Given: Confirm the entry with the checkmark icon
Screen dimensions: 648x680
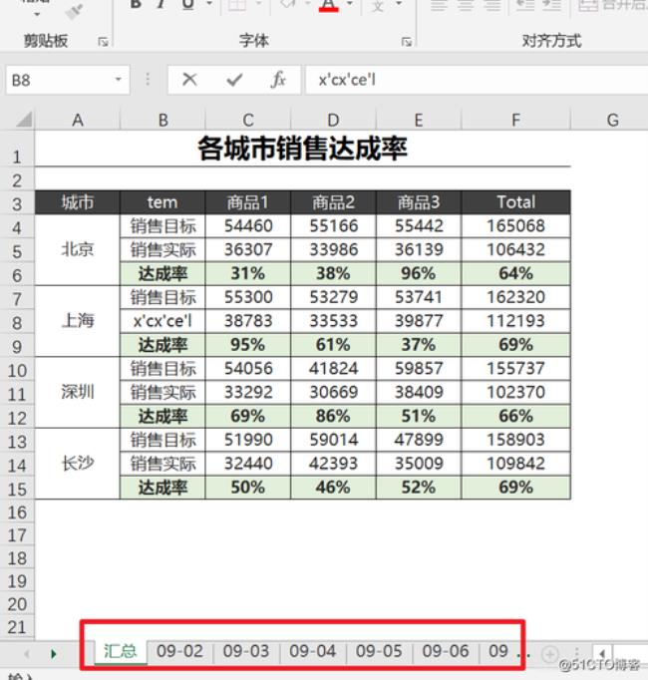Looking at the screenshot, I should 234,80.
